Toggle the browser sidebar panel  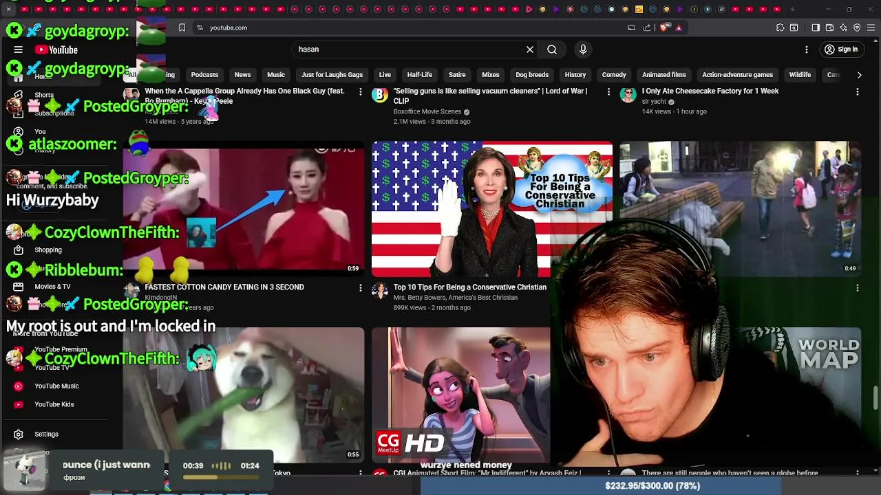(x=816, y=27)
